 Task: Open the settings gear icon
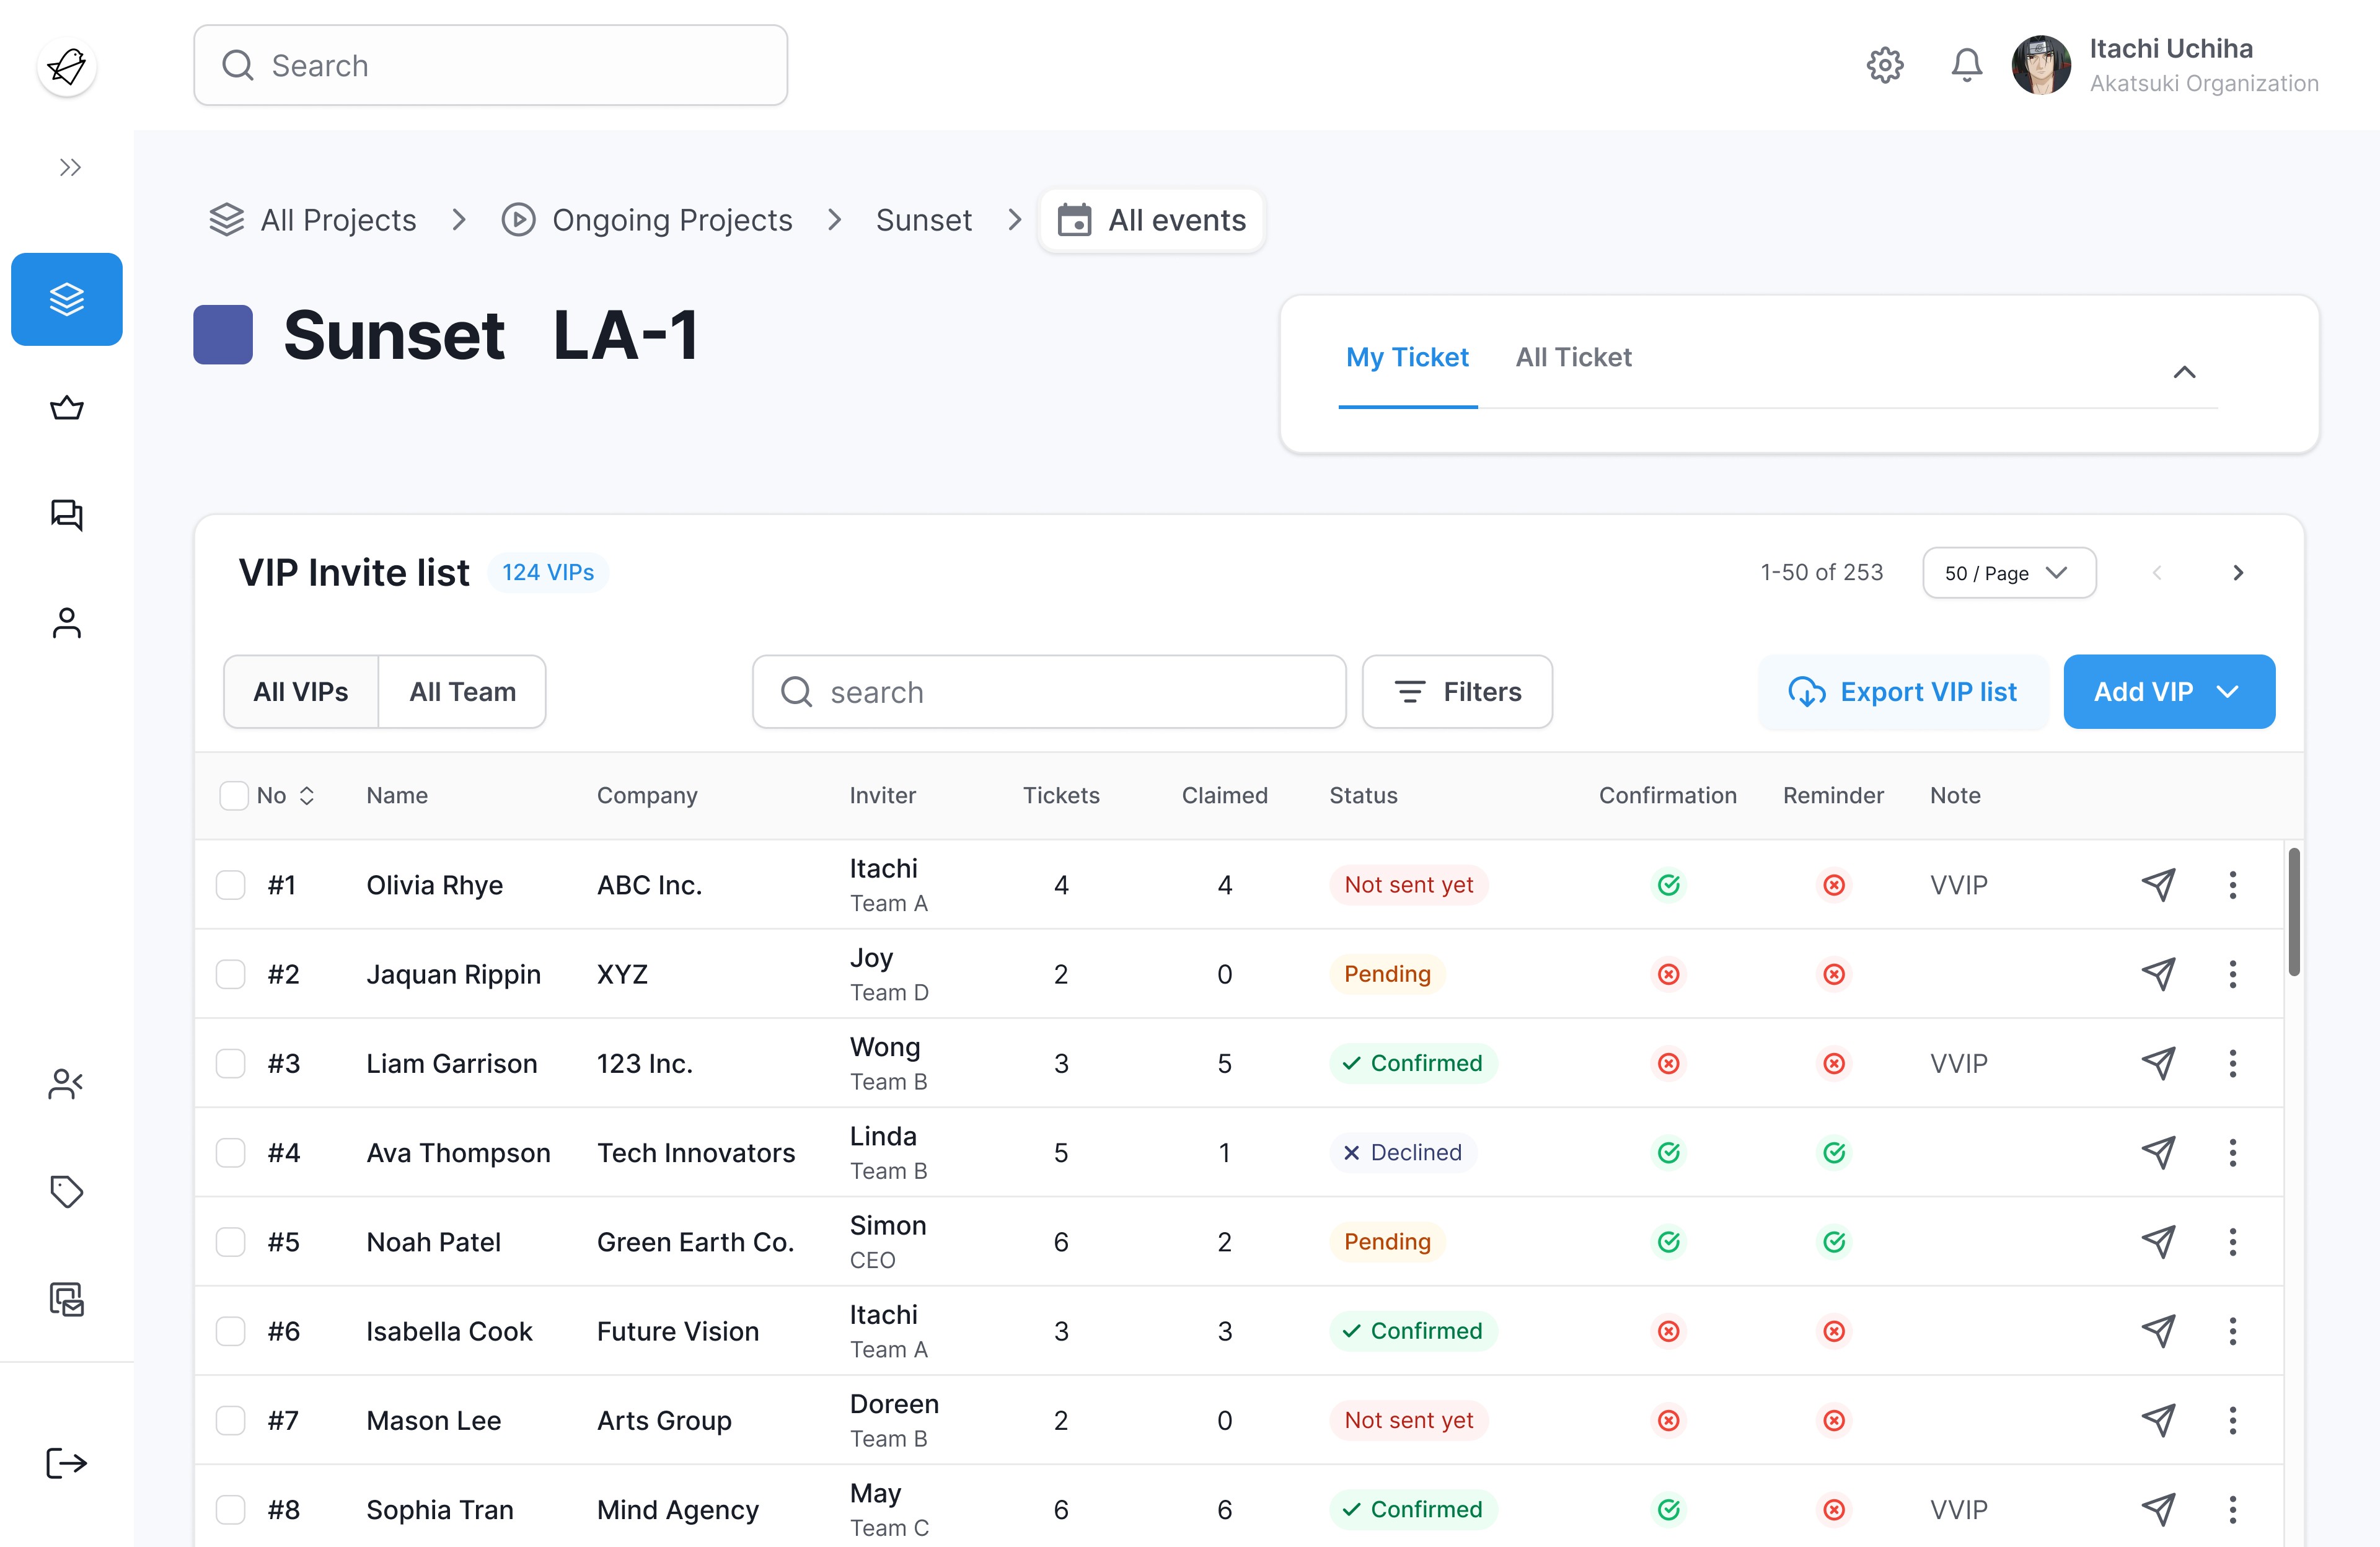(1884, 66)
